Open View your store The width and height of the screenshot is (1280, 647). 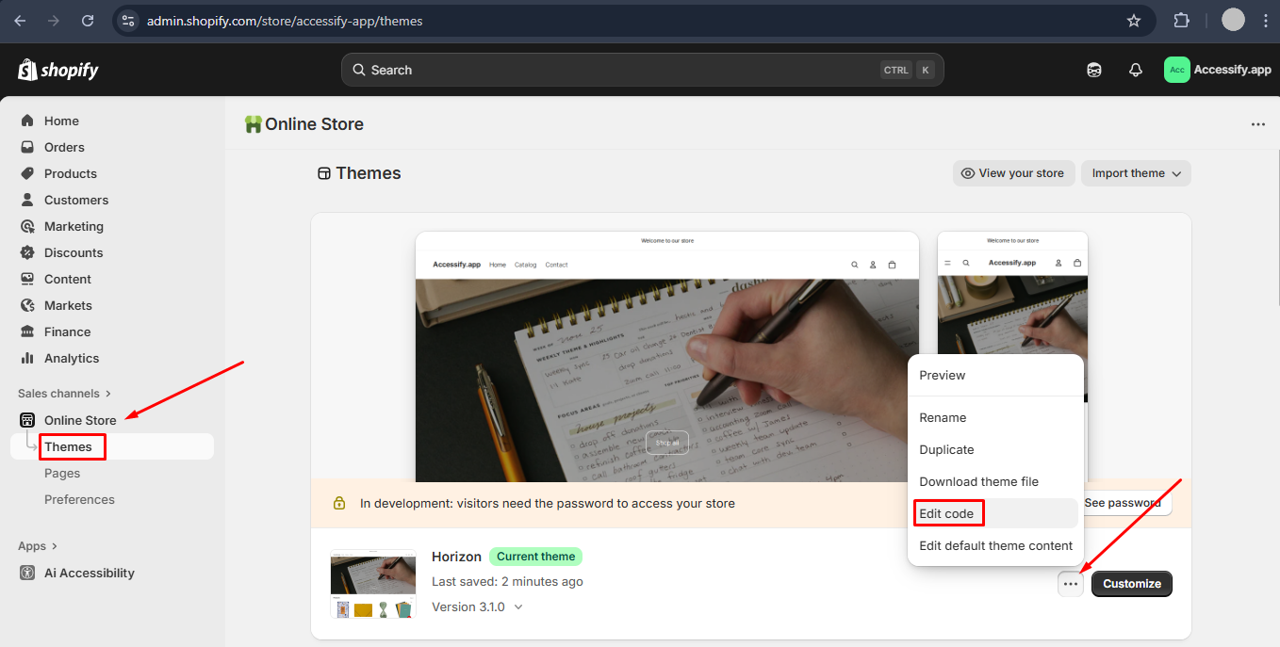[x=1013, y=173]
